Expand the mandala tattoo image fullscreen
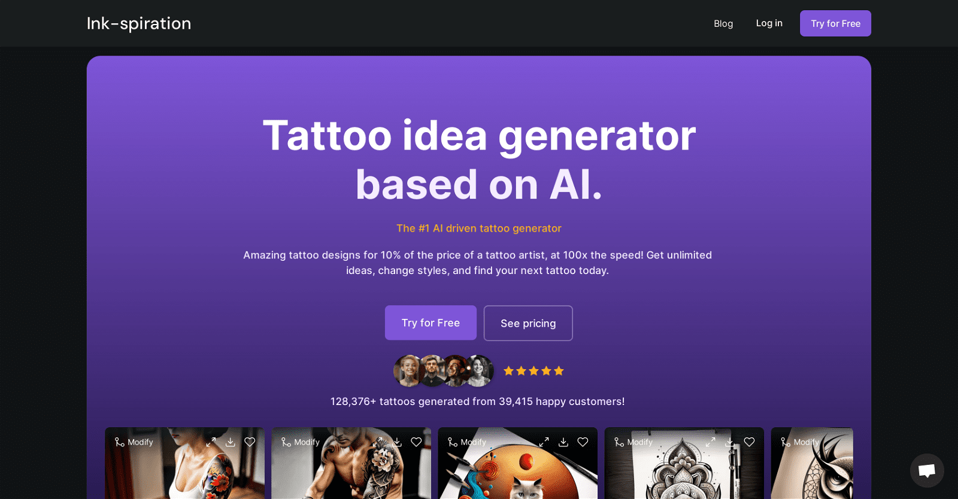Screen dimensions: 958x499 point(711,442)
